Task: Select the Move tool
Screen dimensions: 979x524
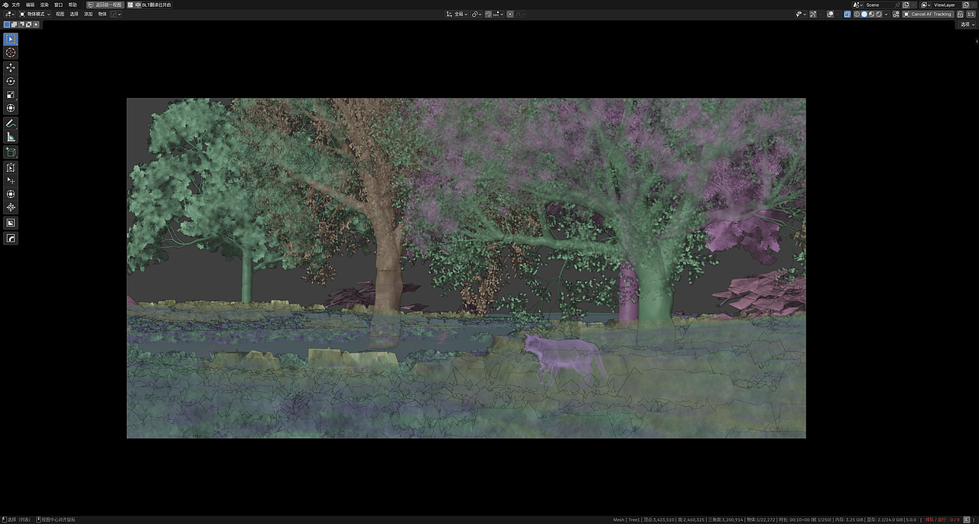Action: (x=11, y=68)
